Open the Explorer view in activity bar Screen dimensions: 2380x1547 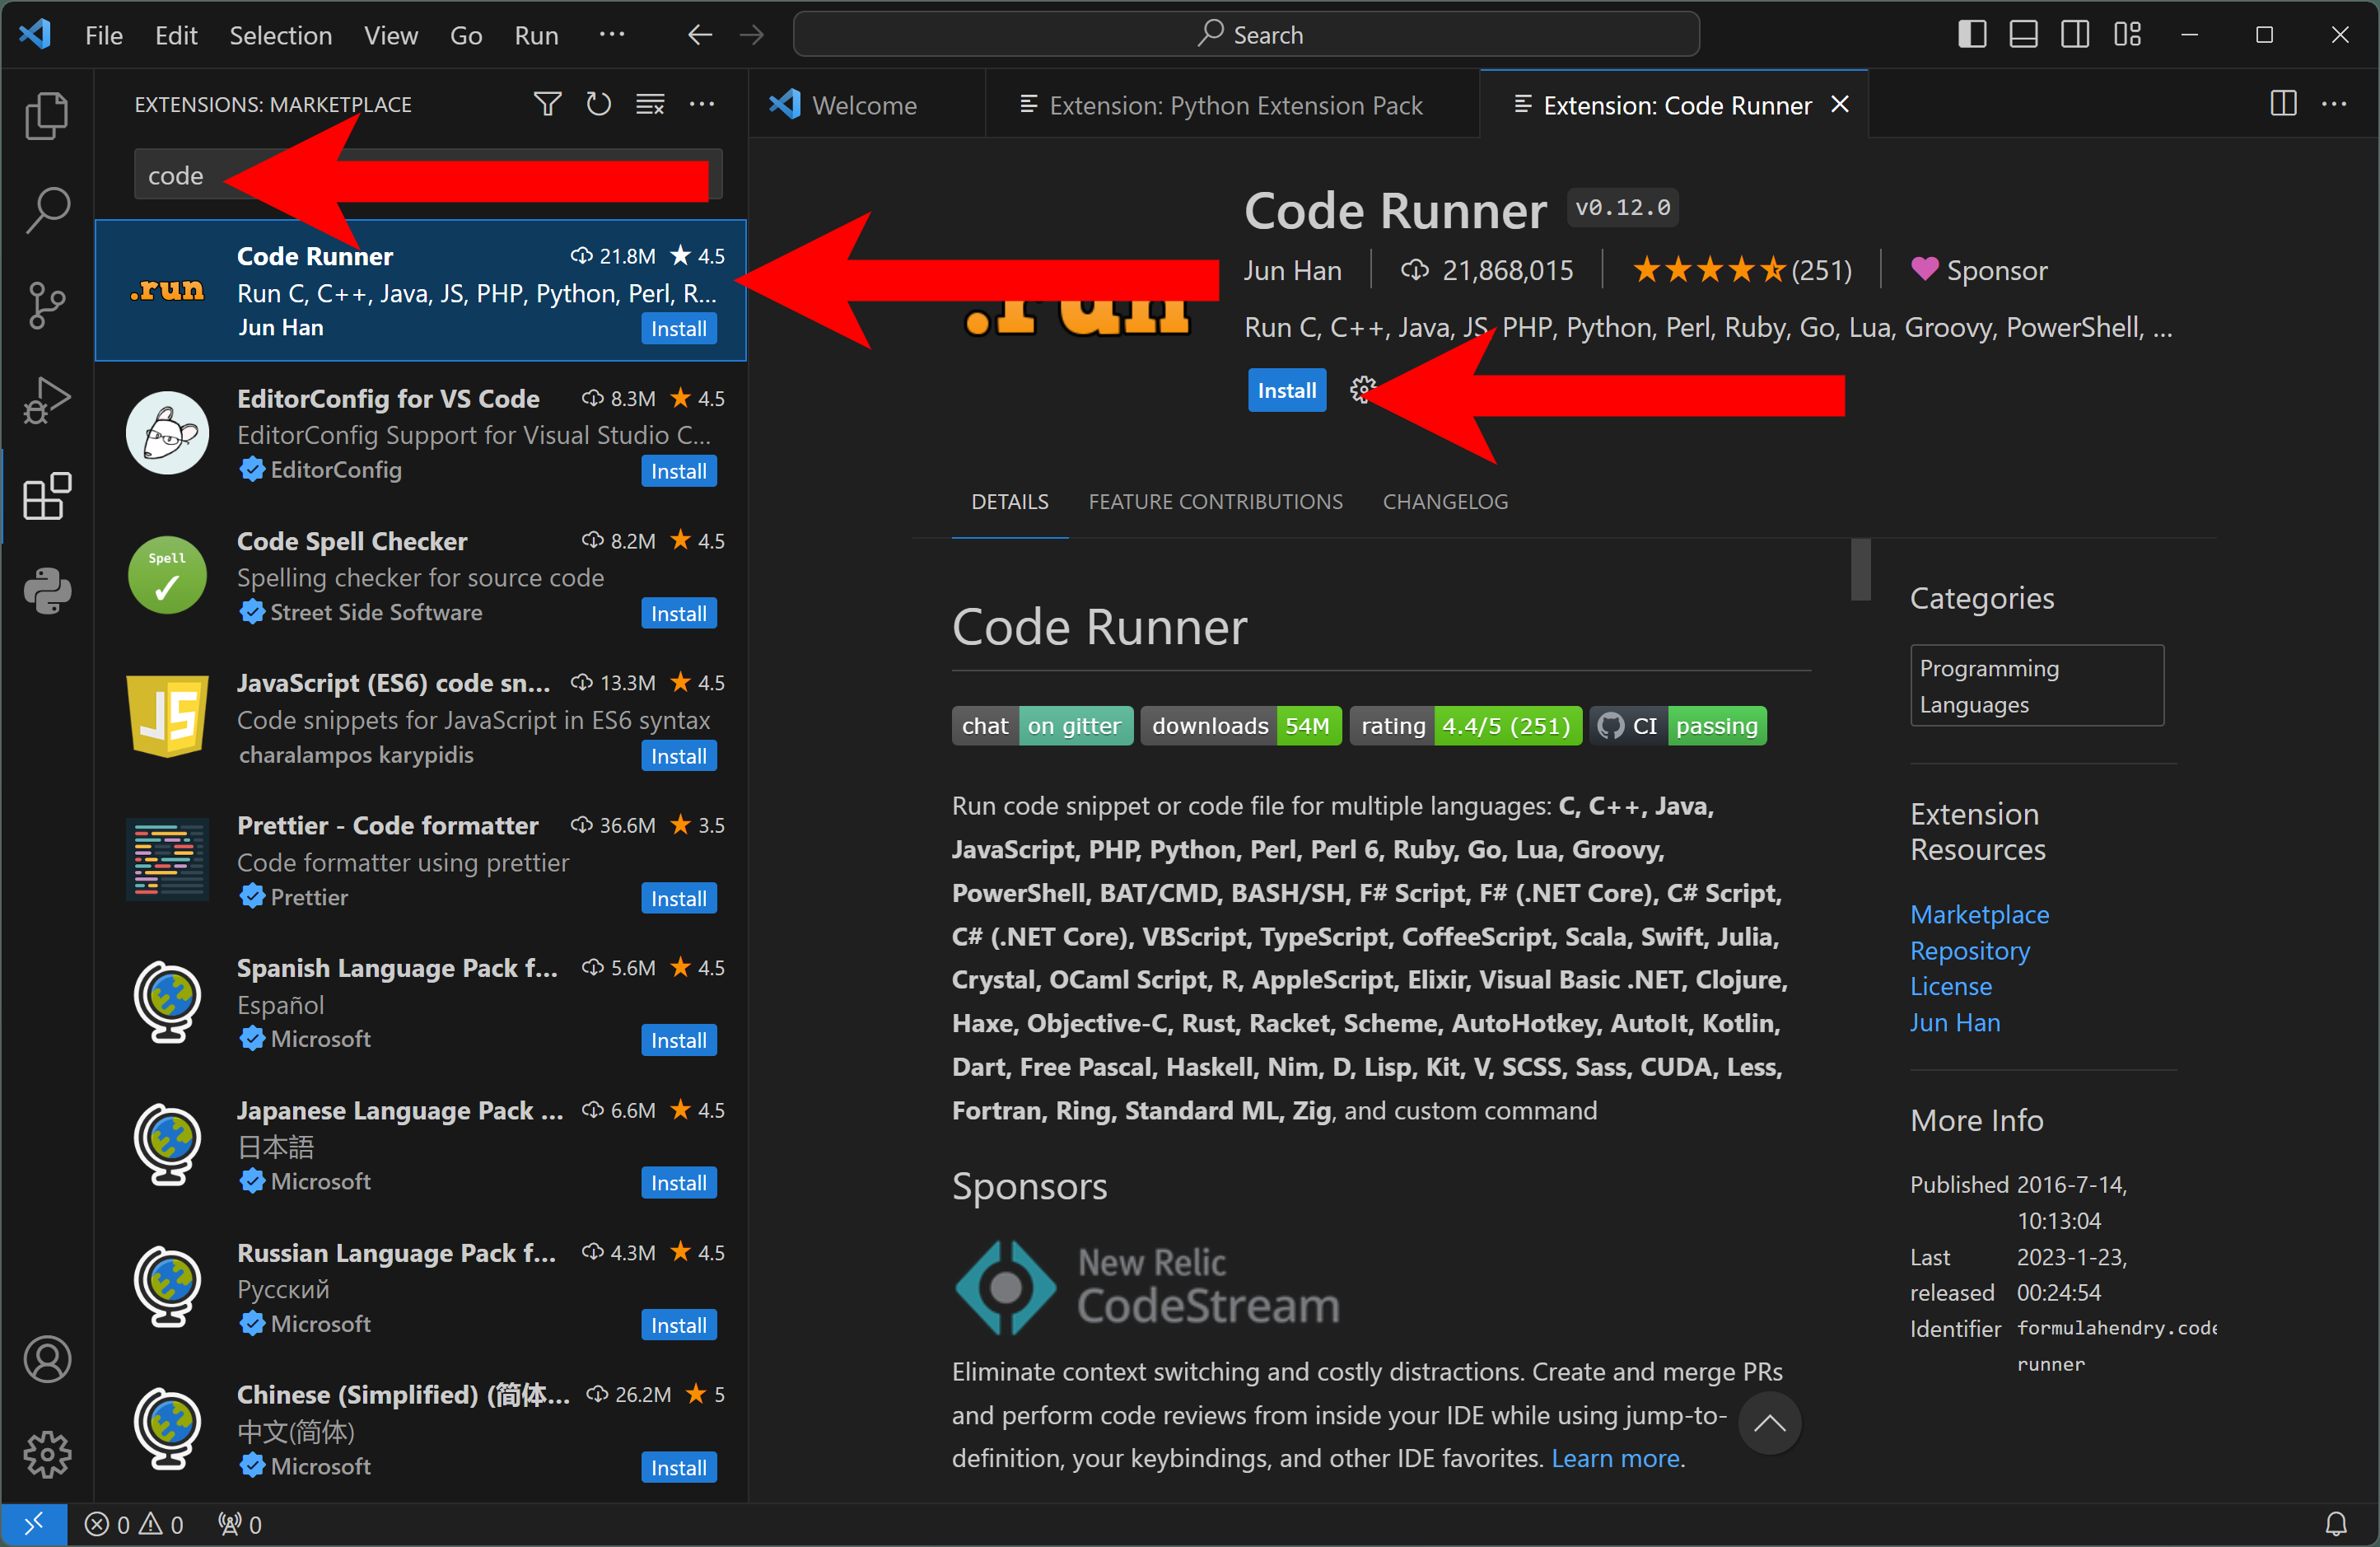47,116
